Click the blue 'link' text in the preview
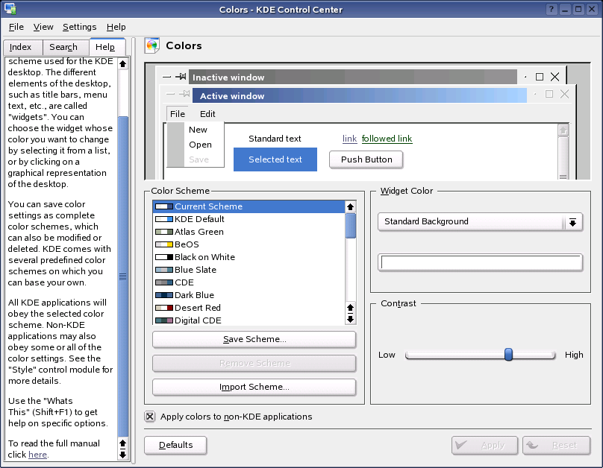The width and height of the screenshot is (603, 468). click(349, 139)
